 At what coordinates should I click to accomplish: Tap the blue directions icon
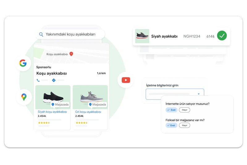[x=54, y=80]
